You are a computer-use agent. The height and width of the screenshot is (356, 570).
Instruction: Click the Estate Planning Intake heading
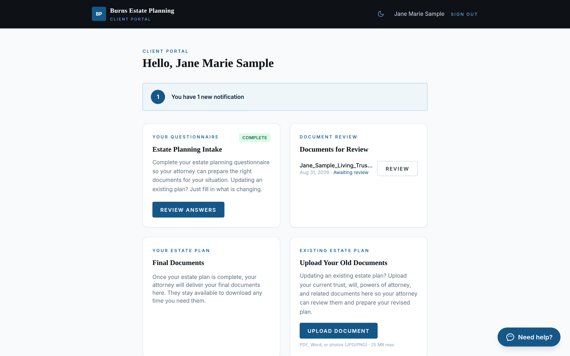click(187, 149)
